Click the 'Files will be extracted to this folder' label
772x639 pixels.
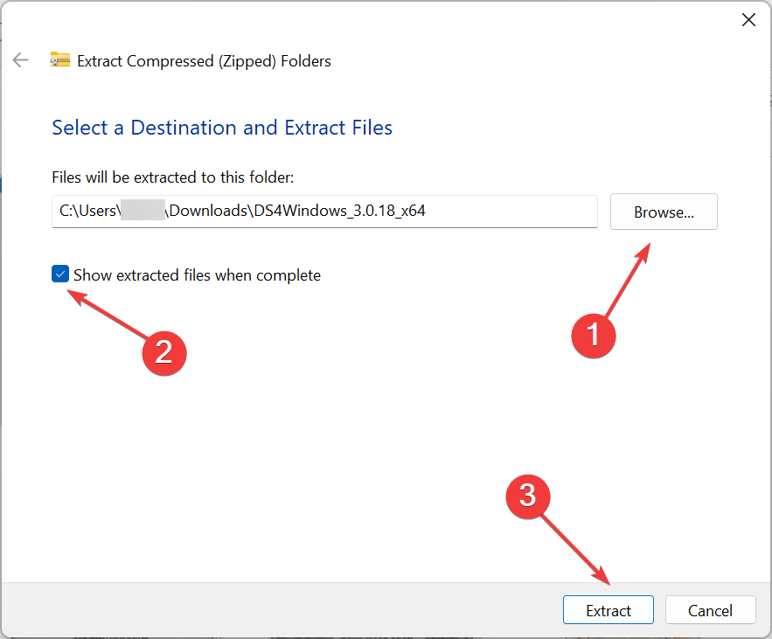click(173, 177)
